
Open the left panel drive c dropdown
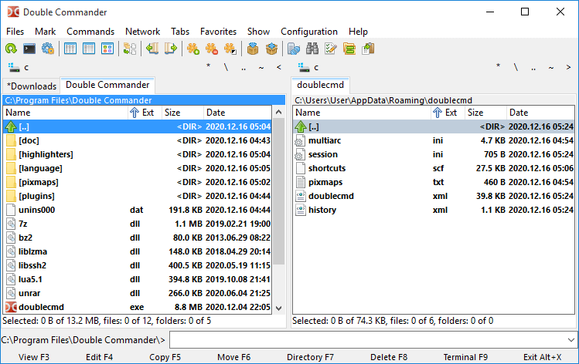[x=19, y=67]
